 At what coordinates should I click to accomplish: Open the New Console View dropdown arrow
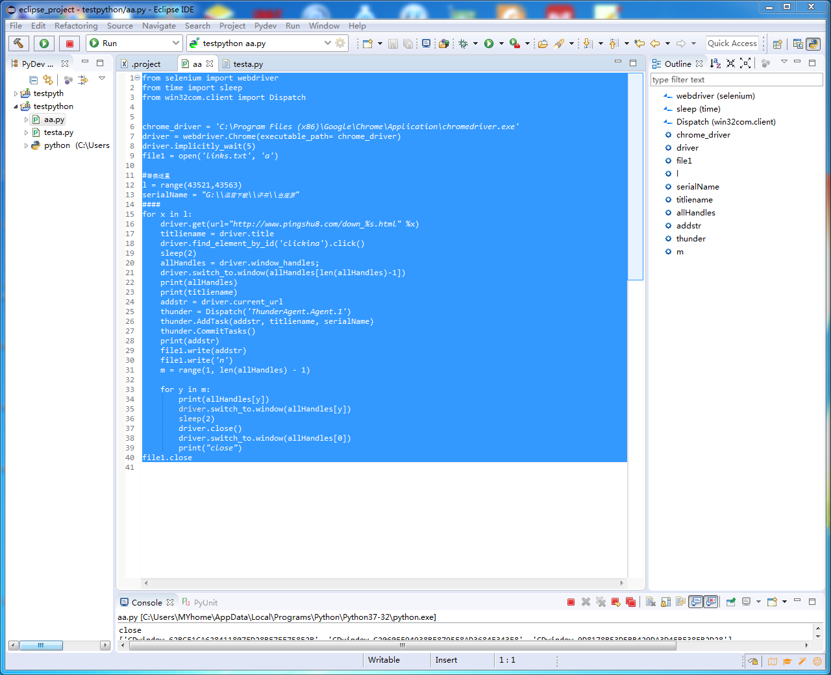click(784, 602)
